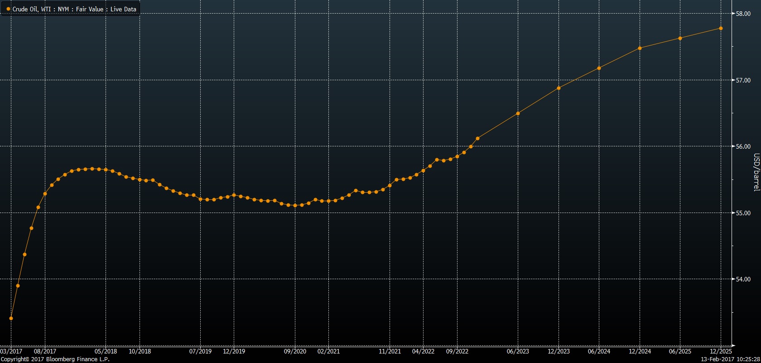Click the Bloomberg Finance copyright notice
The image size is (761, 363).
tap(55, 359)
